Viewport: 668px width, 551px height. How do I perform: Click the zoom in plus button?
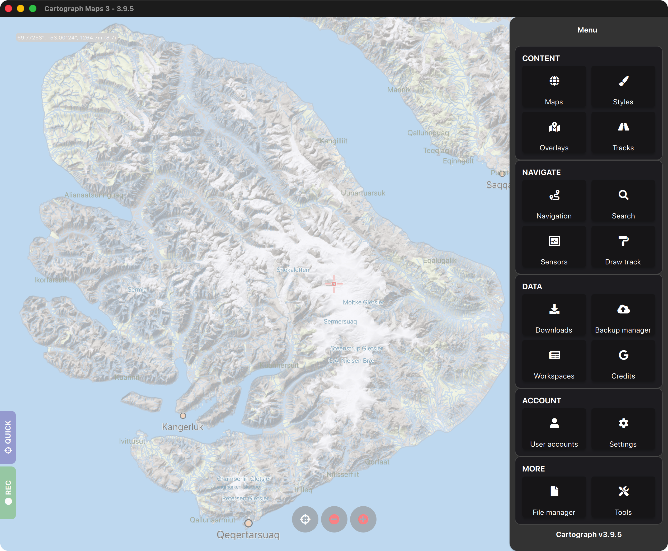point(363,519)
